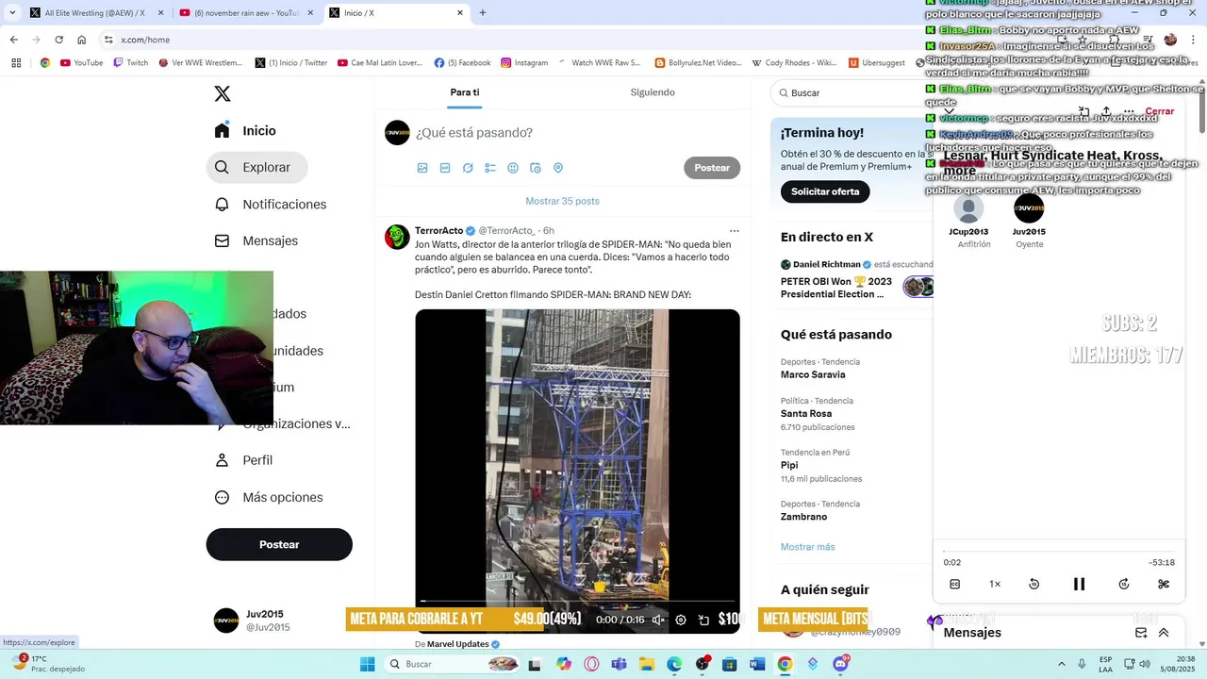Image resolution: width=1207 pixels, height=679 pixels.
Task: Click Solicitar oferta Premium button
Action: [x=825, y=191]
